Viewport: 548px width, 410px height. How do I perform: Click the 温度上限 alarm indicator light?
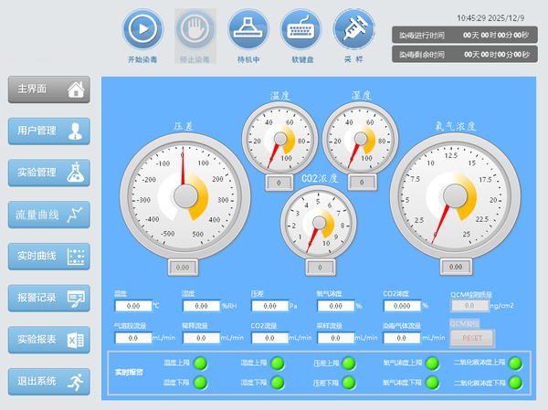tap(200, 363)
